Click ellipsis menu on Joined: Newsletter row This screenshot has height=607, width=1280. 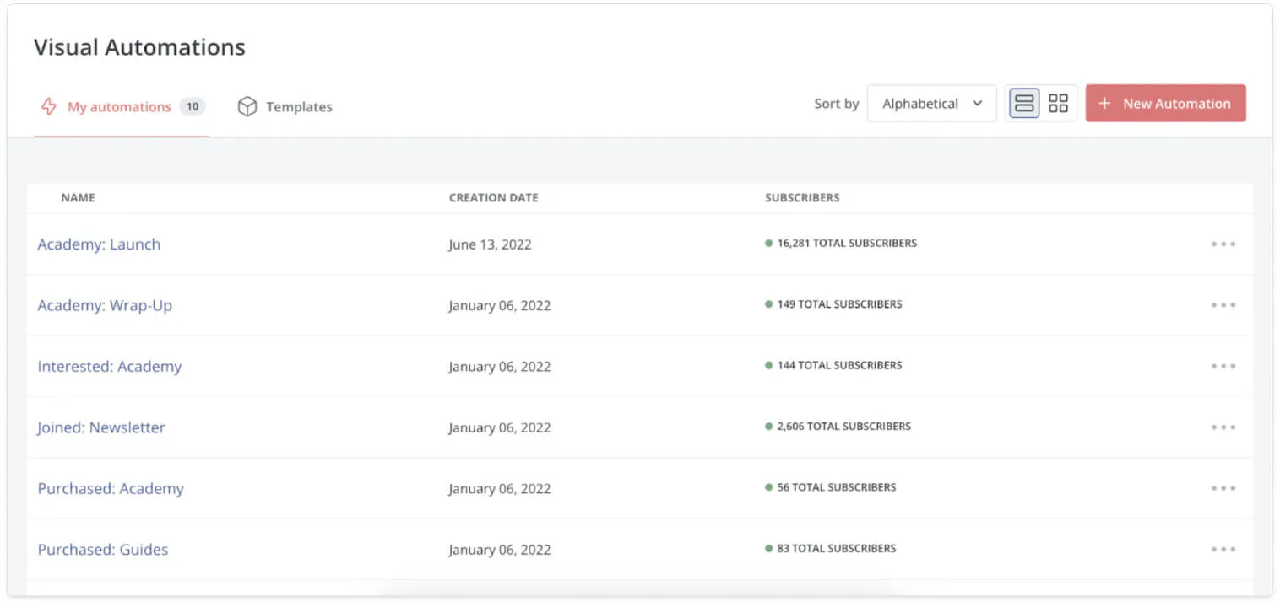pos(1223,427)
